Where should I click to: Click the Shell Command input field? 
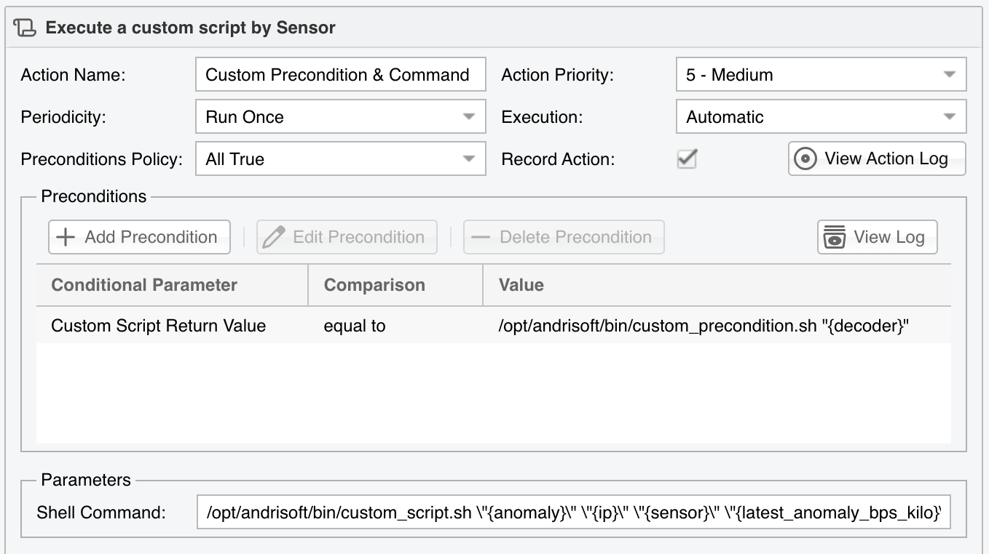574,513
